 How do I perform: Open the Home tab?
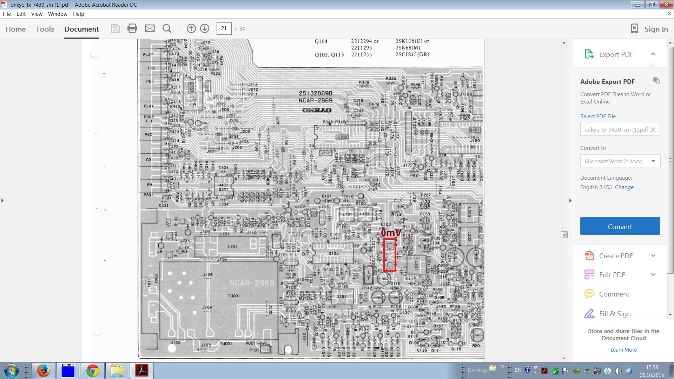(x=16, y=29)
